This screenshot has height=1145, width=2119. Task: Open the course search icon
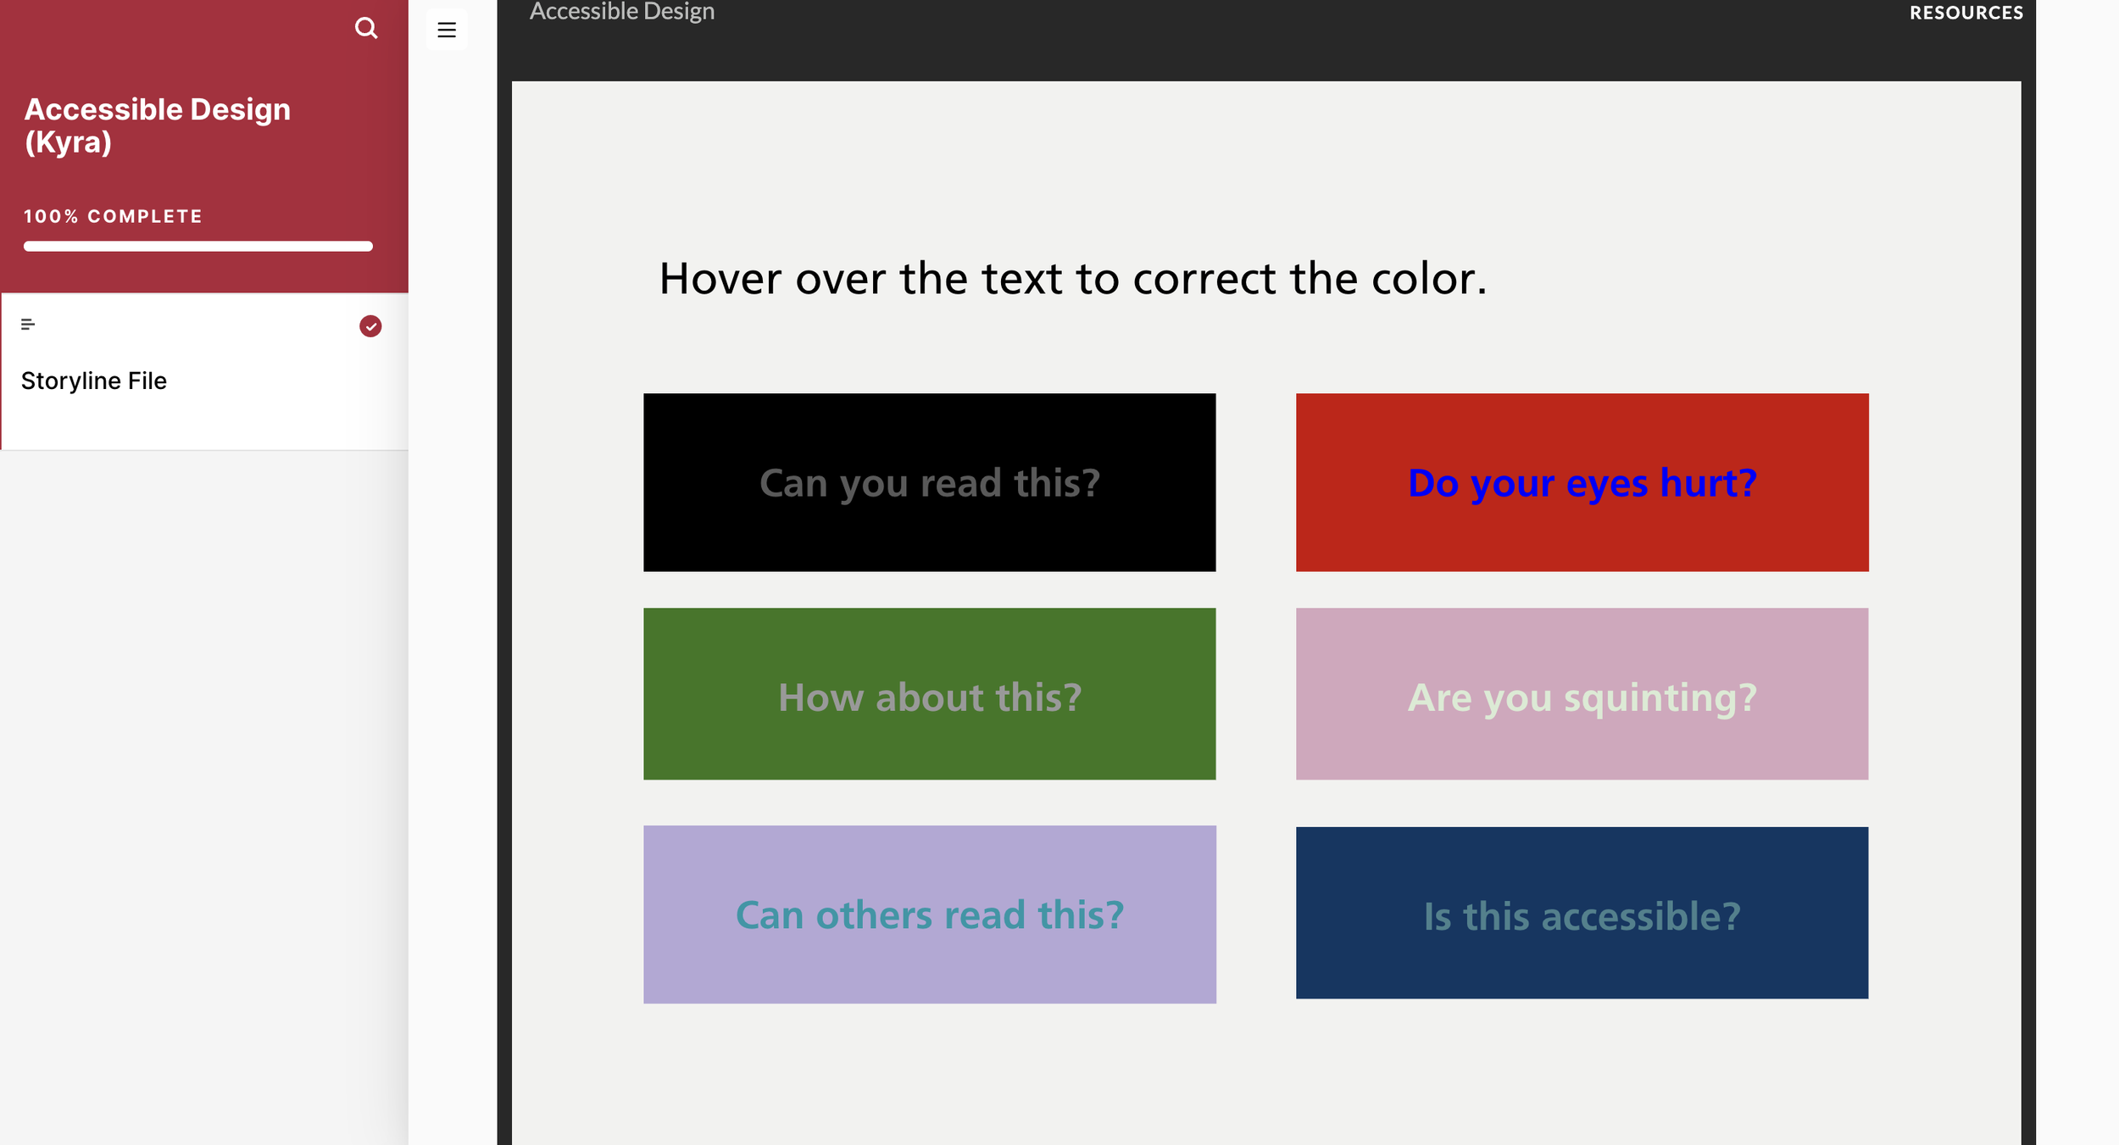366,29
